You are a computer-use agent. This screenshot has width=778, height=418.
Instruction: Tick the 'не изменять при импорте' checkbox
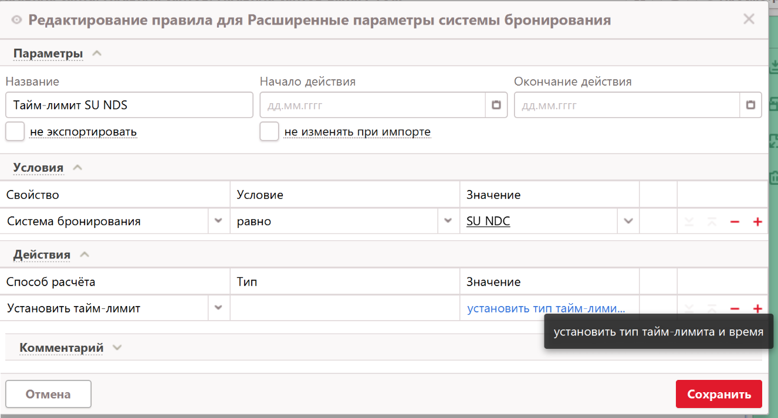point(269,131)
